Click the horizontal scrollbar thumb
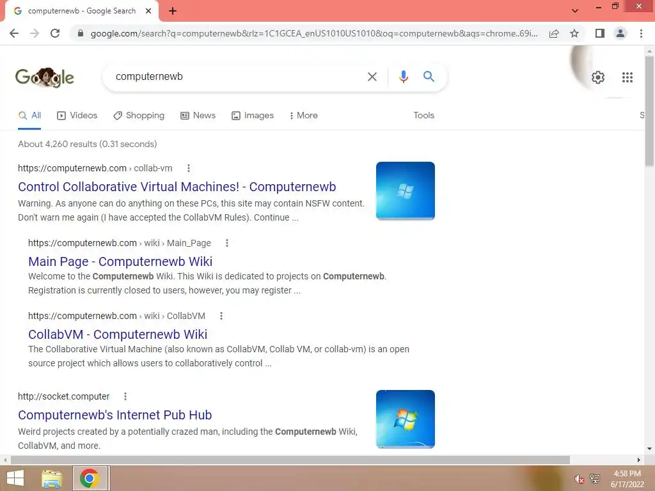655x491 pixels. (290, 460)
